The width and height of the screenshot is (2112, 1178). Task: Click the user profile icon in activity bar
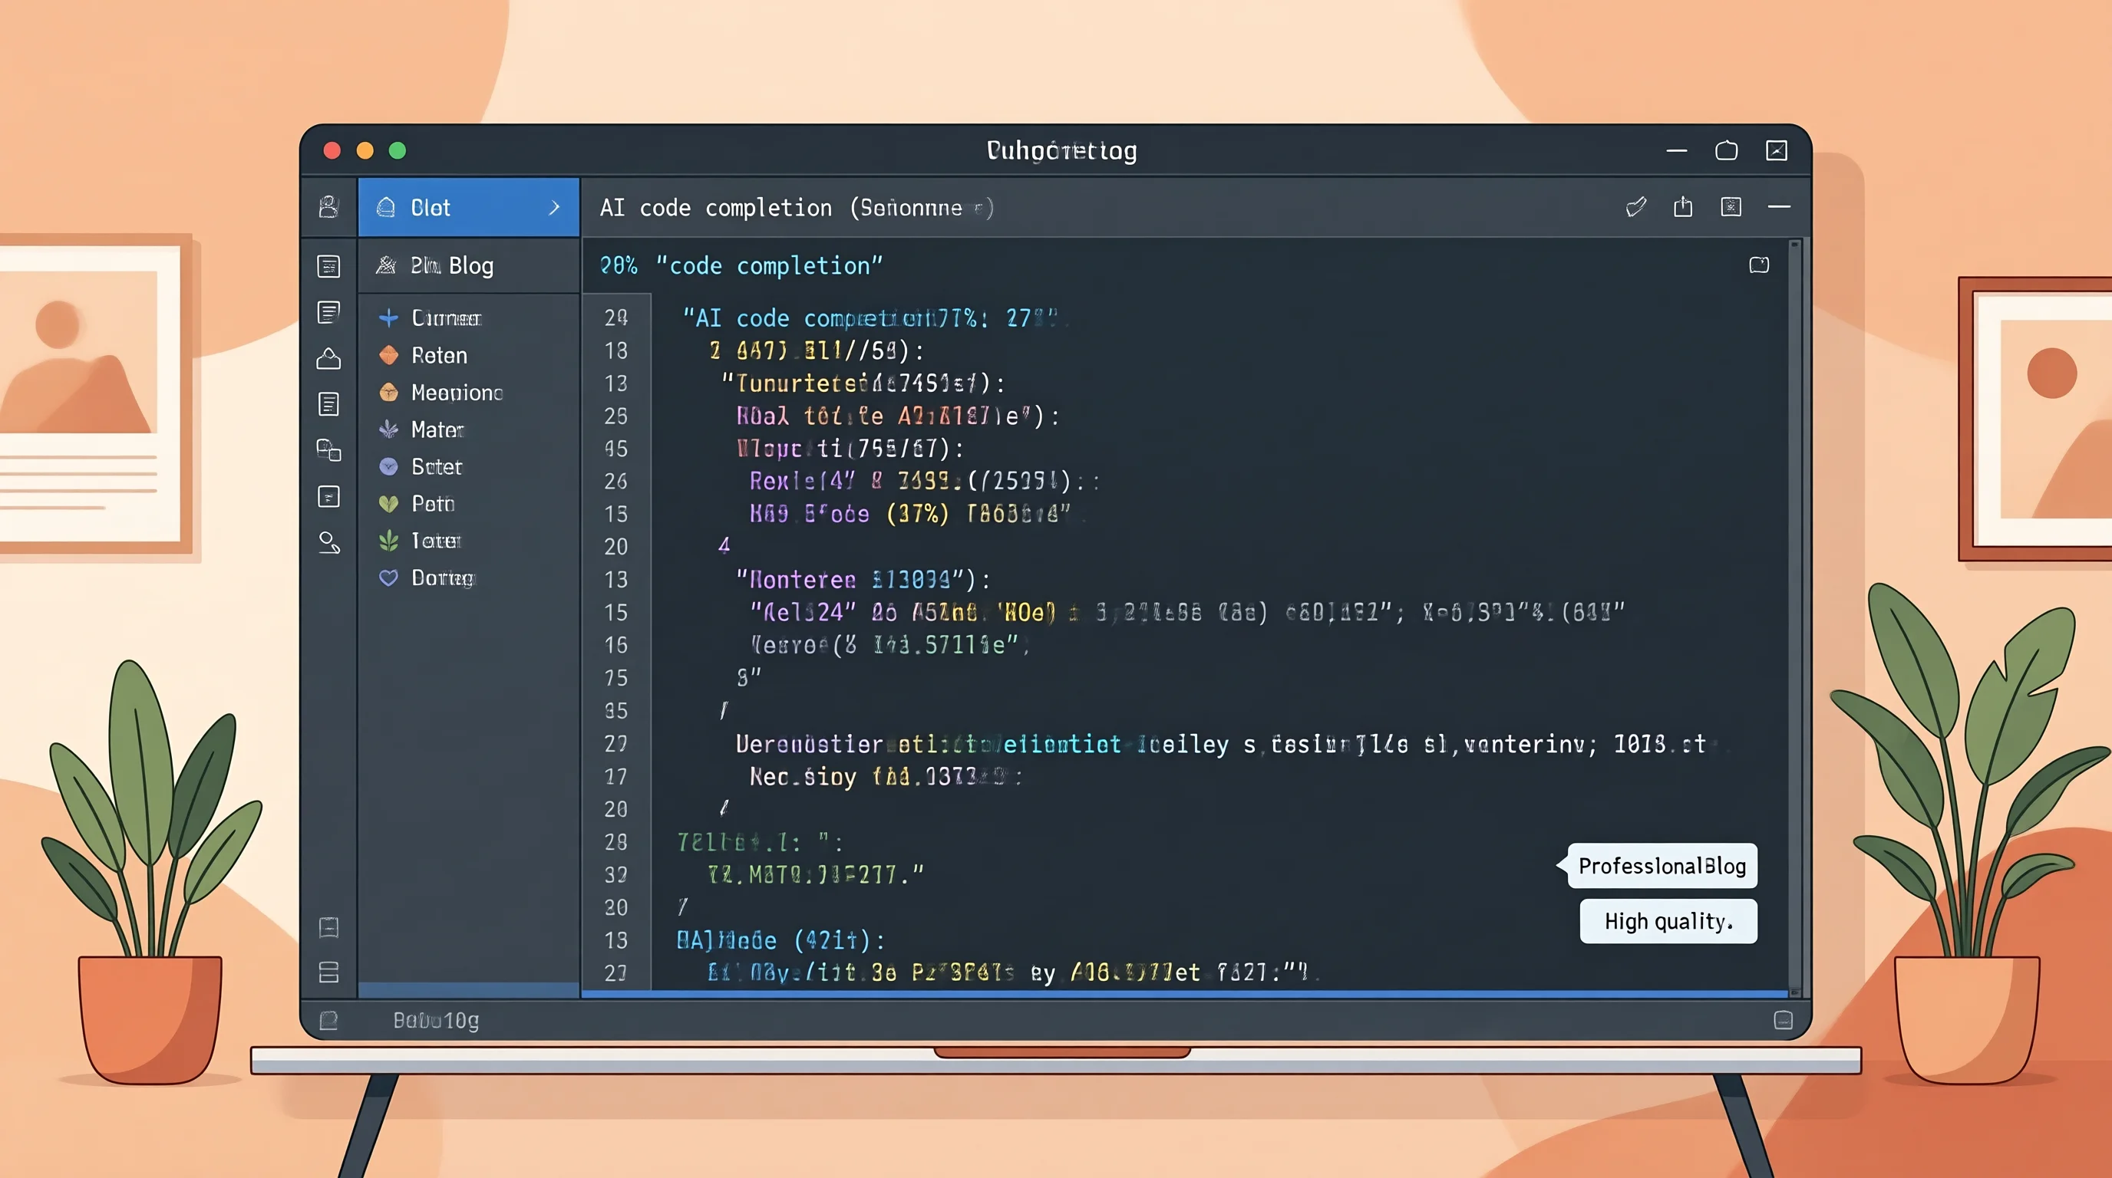(x=328, y=207)
